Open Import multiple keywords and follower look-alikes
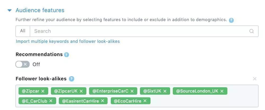Screen dimensions: 265x110 [68, 41]
